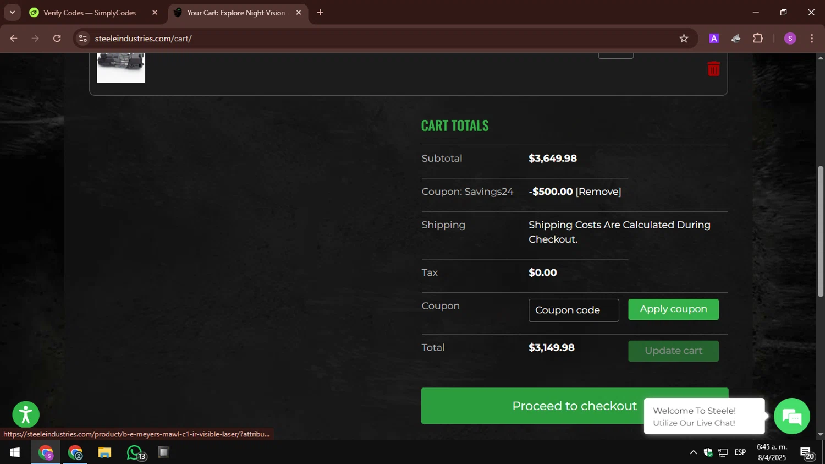
Task: Click the product thumbnail image
Action: tap(121, 67)
